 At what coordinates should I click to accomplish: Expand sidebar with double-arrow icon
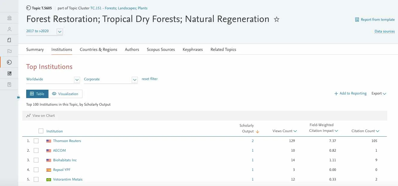point(18,98)
